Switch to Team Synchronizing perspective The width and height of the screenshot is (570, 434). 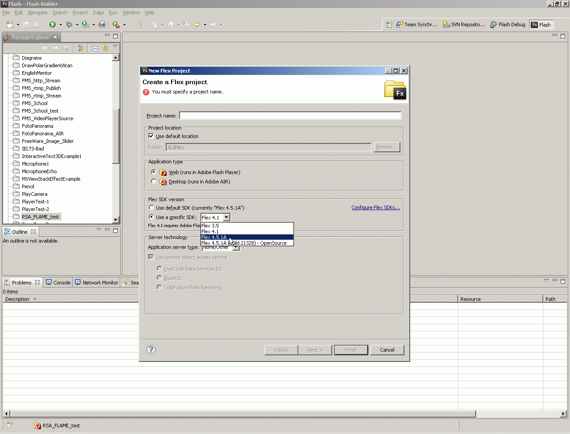(x=417, y=24)
